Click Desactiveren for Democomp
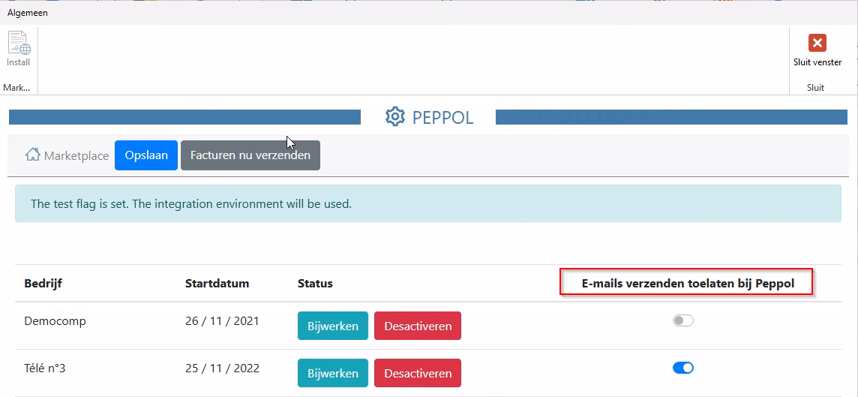The image size is (858, 397). tap(417, 326)
